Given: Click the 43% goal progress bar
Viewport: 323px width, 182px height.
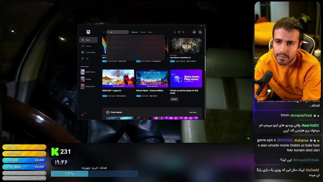Looking at the screenshot, I should pyautogui.click(x=94, y=174).
